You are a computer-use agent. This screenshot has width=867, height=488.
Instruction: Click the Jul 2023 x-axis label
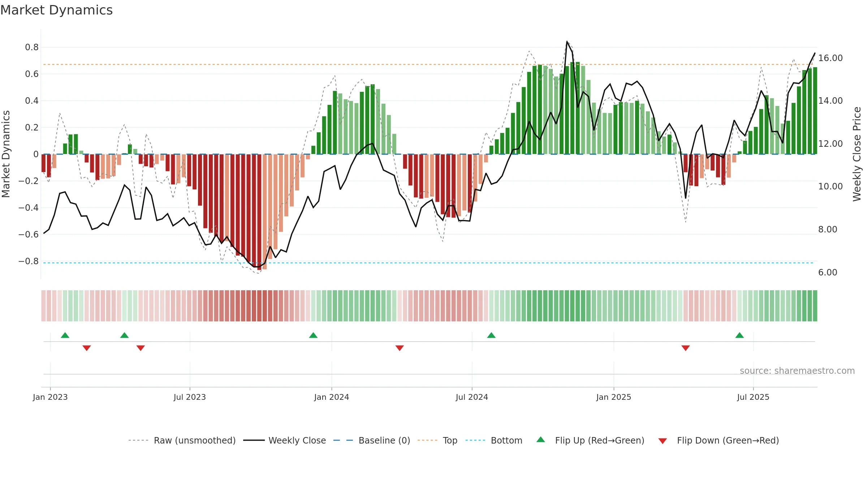190,397
